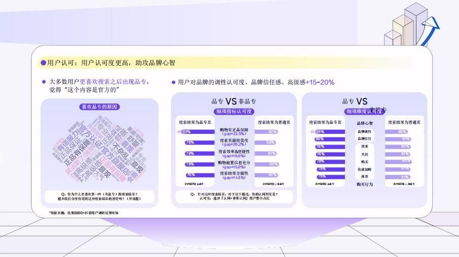Click '不杂乱' in the word cloud
This screenshot has width=459, height=257.
(122, 150)
